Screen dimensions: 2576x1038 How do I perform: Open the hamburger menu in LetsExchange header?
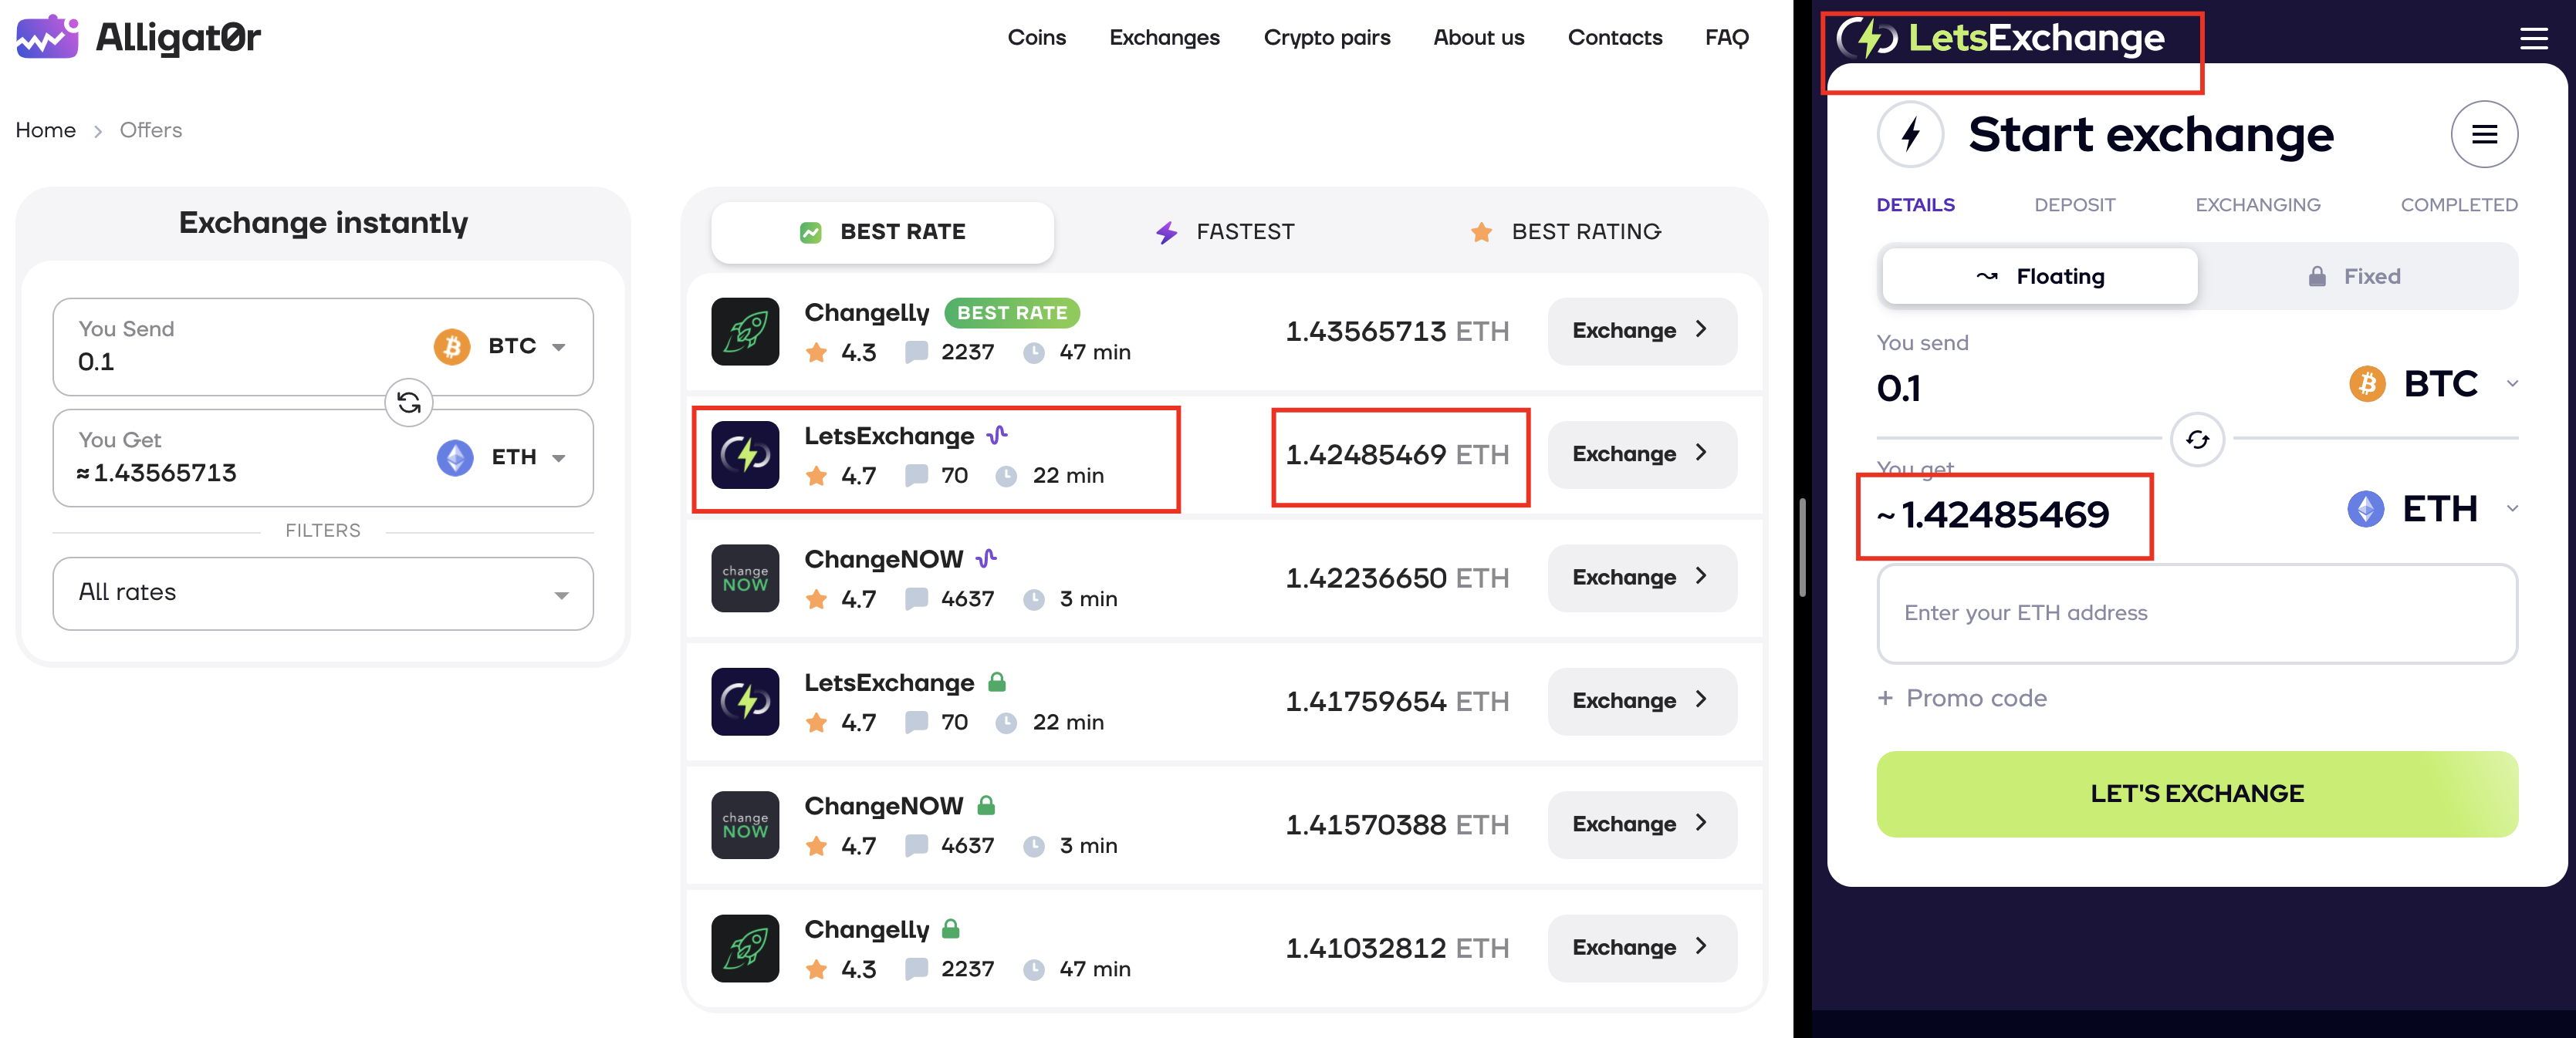[2533, 38]
